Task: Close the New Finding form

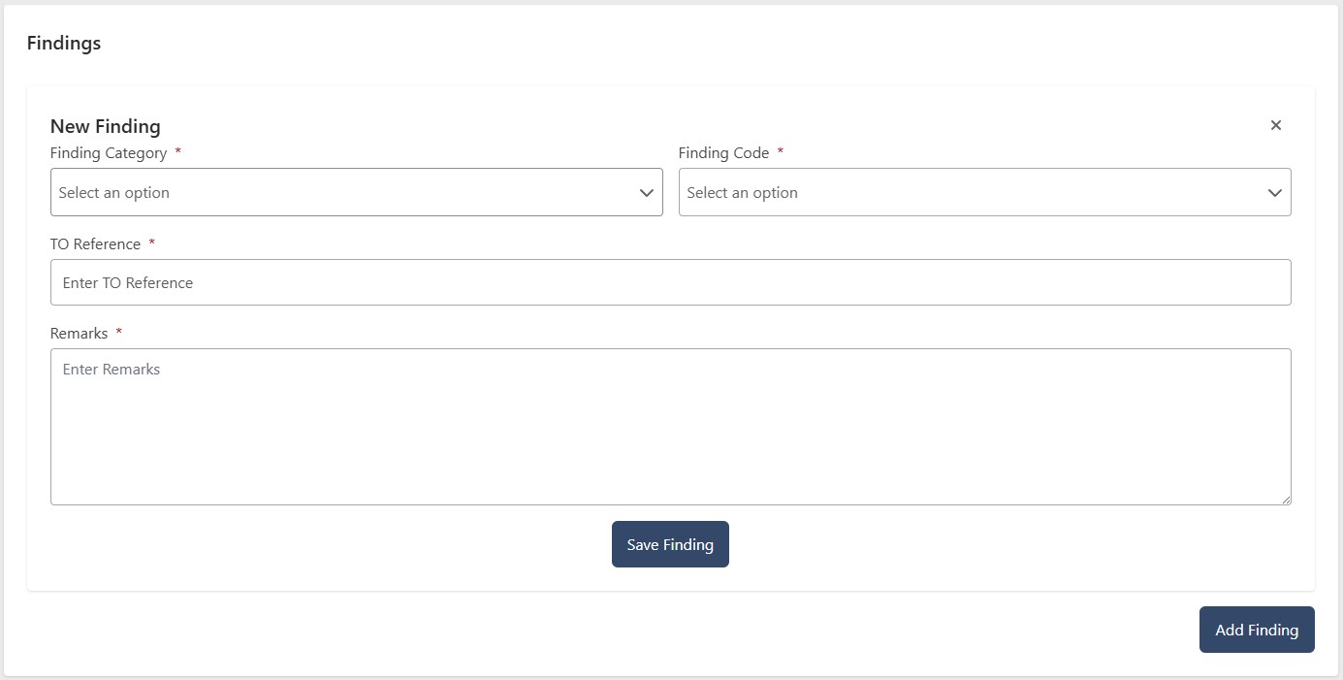Action: click(1276, 125)
